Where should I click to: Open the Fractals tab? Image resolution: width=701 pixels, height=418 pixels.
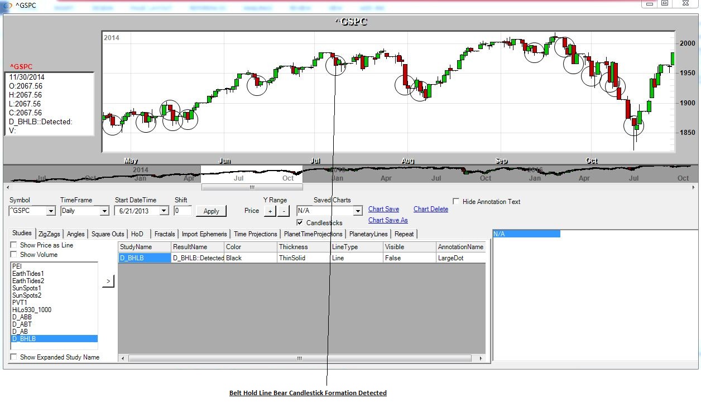164,234
